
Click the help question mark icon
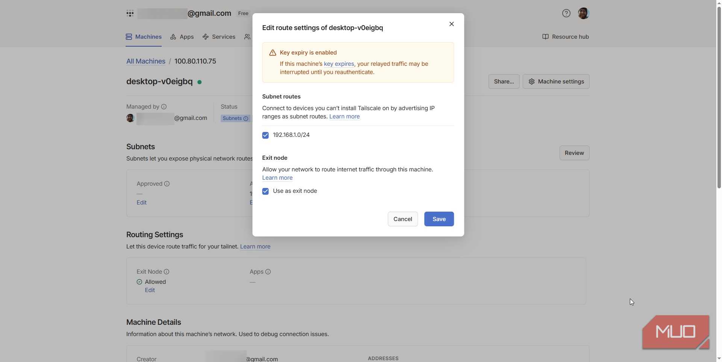[566, 14]
